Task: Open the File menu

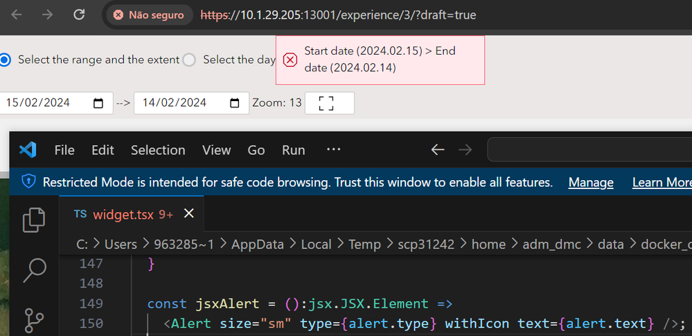Action: 64,150
